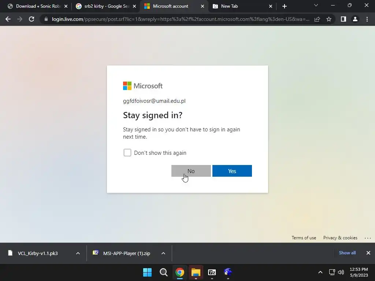
Task: Expand options for MSI-APP-Player (1).zip download
Action: [163, 253]
